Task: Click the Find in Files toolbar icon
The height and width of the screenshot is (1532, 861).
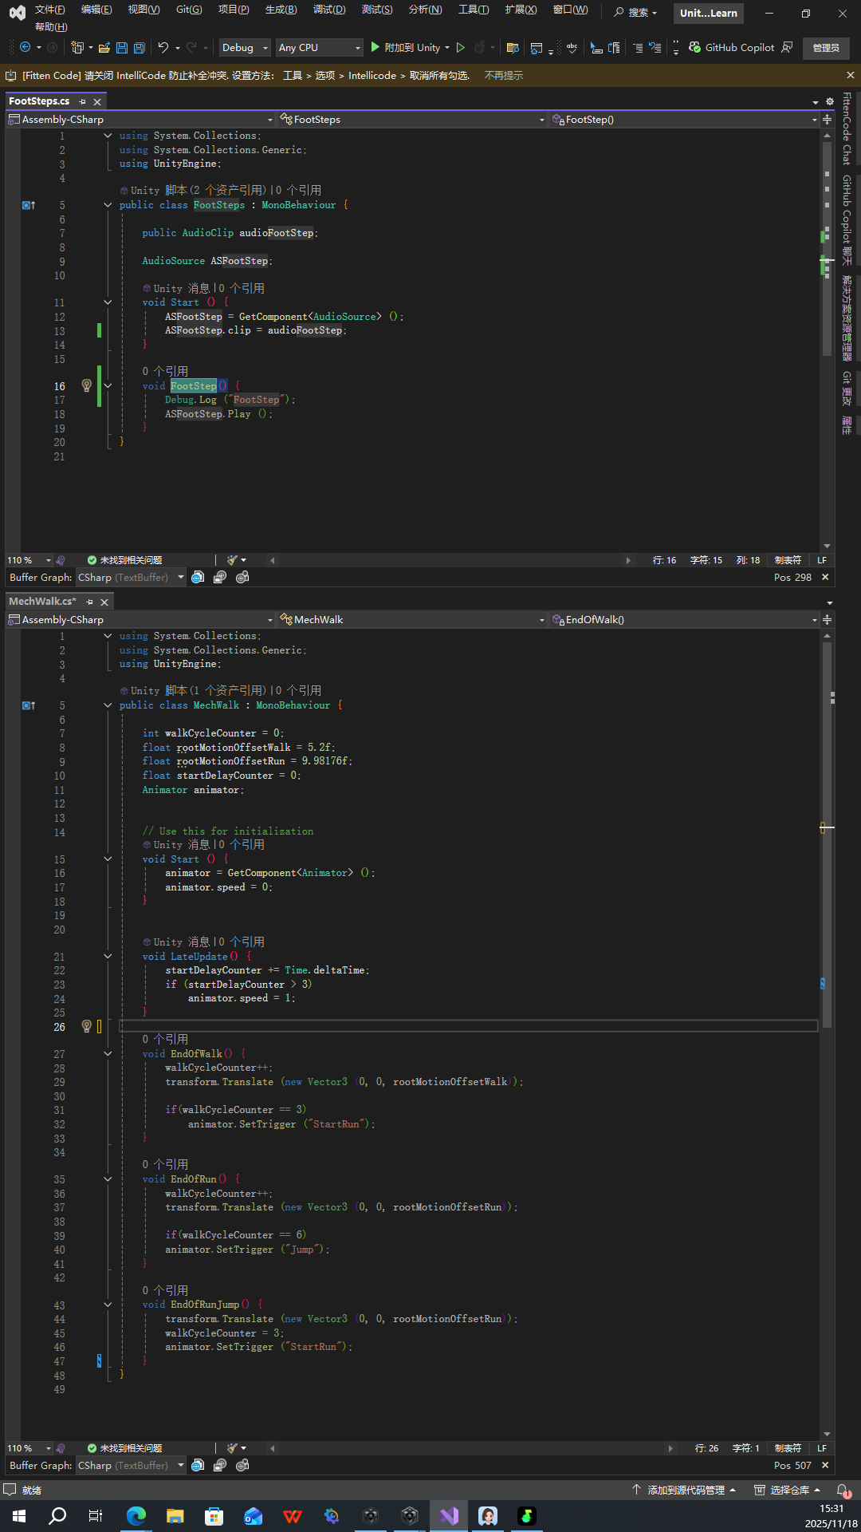Action: coord(513,48)
